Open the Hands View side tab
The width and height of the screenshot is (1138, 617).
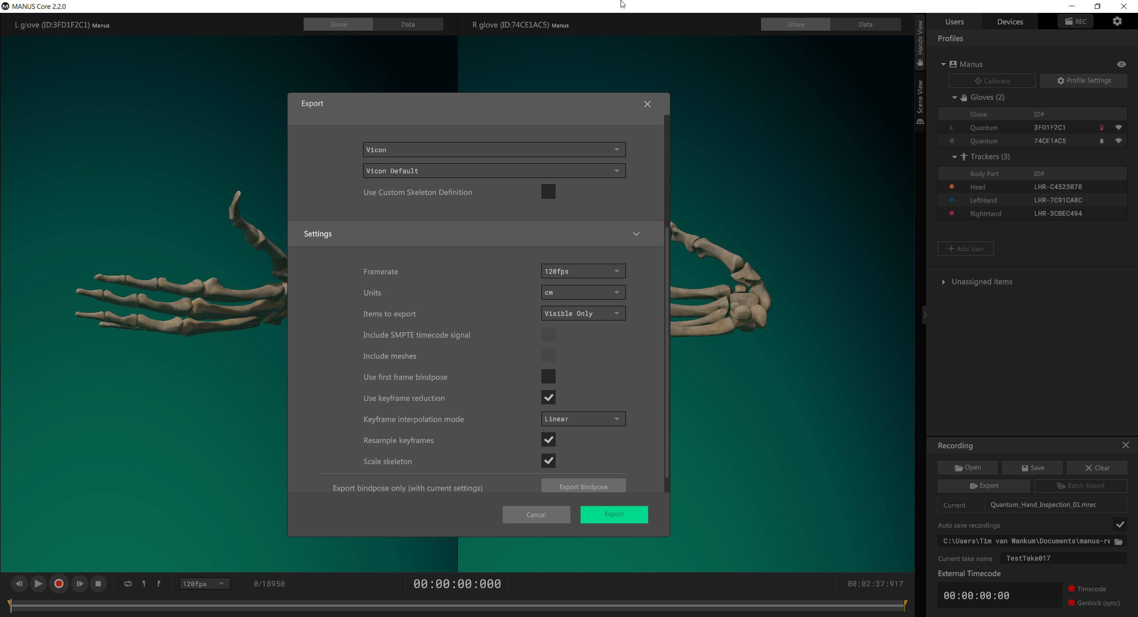point(920,43)
